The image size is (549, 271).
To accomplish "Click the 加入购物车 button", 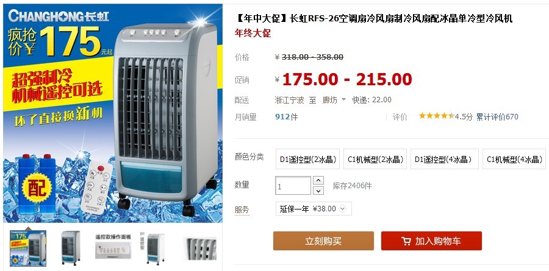I will coord(431,241).
